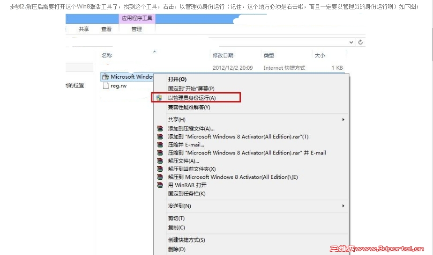Open the 查看 ribbon tab
This screenshot has height=255, width=433.
tap(106, 29)
